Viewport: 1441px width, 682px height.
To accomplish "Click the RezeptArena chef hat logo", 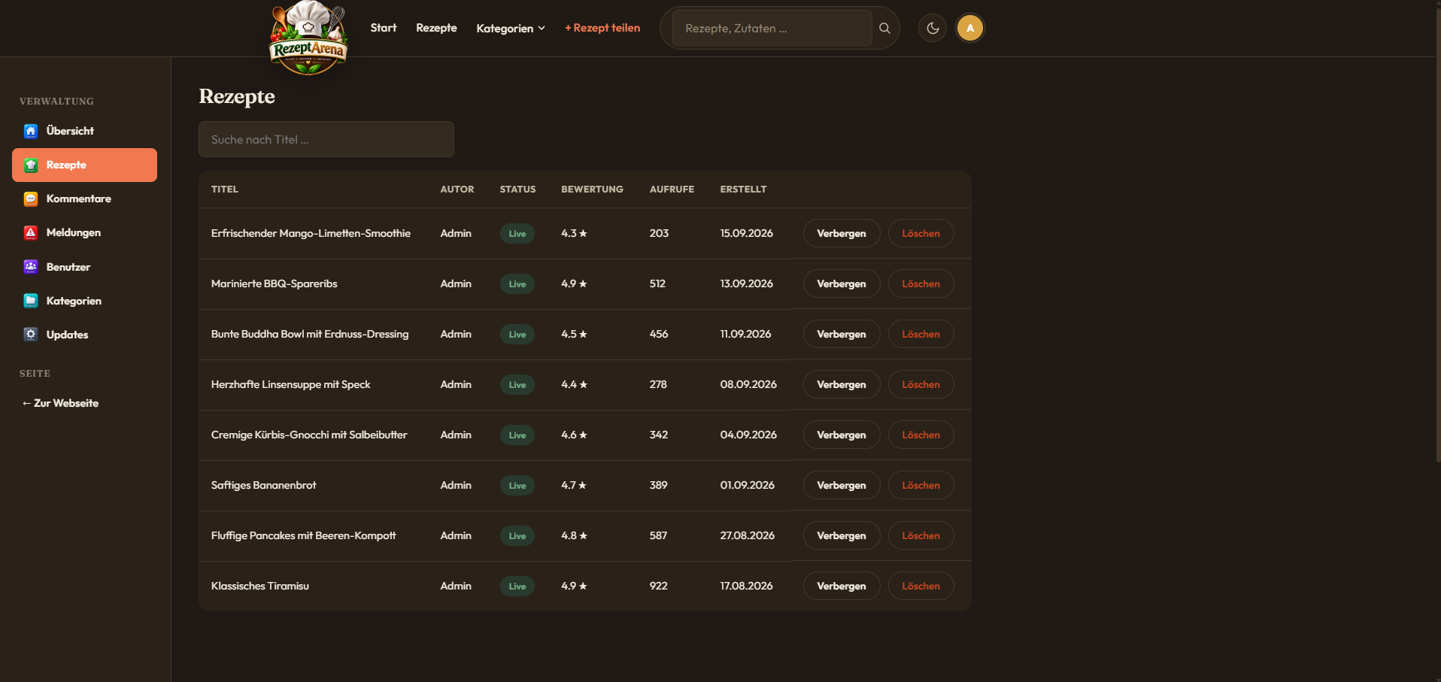I will 308,38.
